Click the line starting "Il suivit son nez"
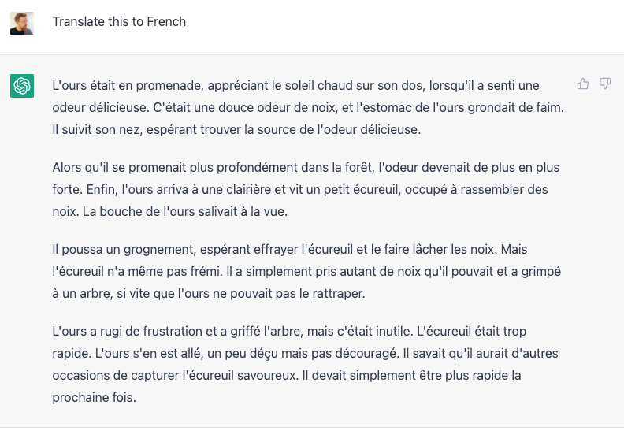This screenshot has height=442, width=624. tap(236, 129)
